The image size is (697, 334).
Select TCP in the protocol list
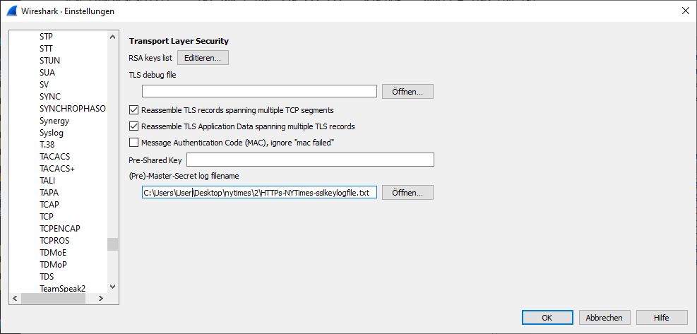point(47,217)
